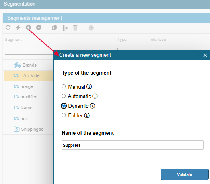Show info for Dynamic segment type
The image size is (210, 184).
[92, 106]
